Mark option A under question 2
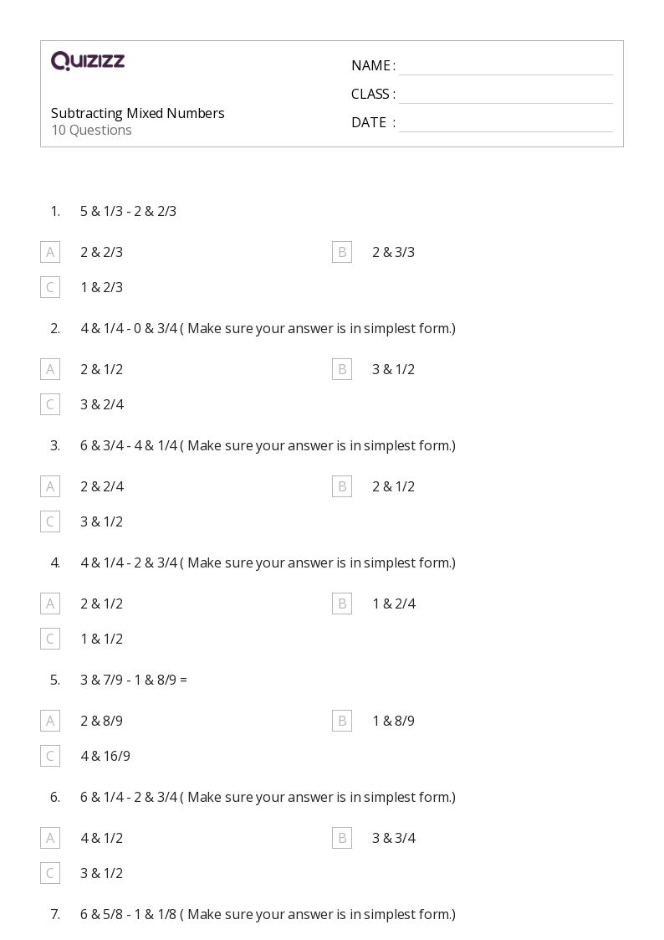 (x=50, y=369)
